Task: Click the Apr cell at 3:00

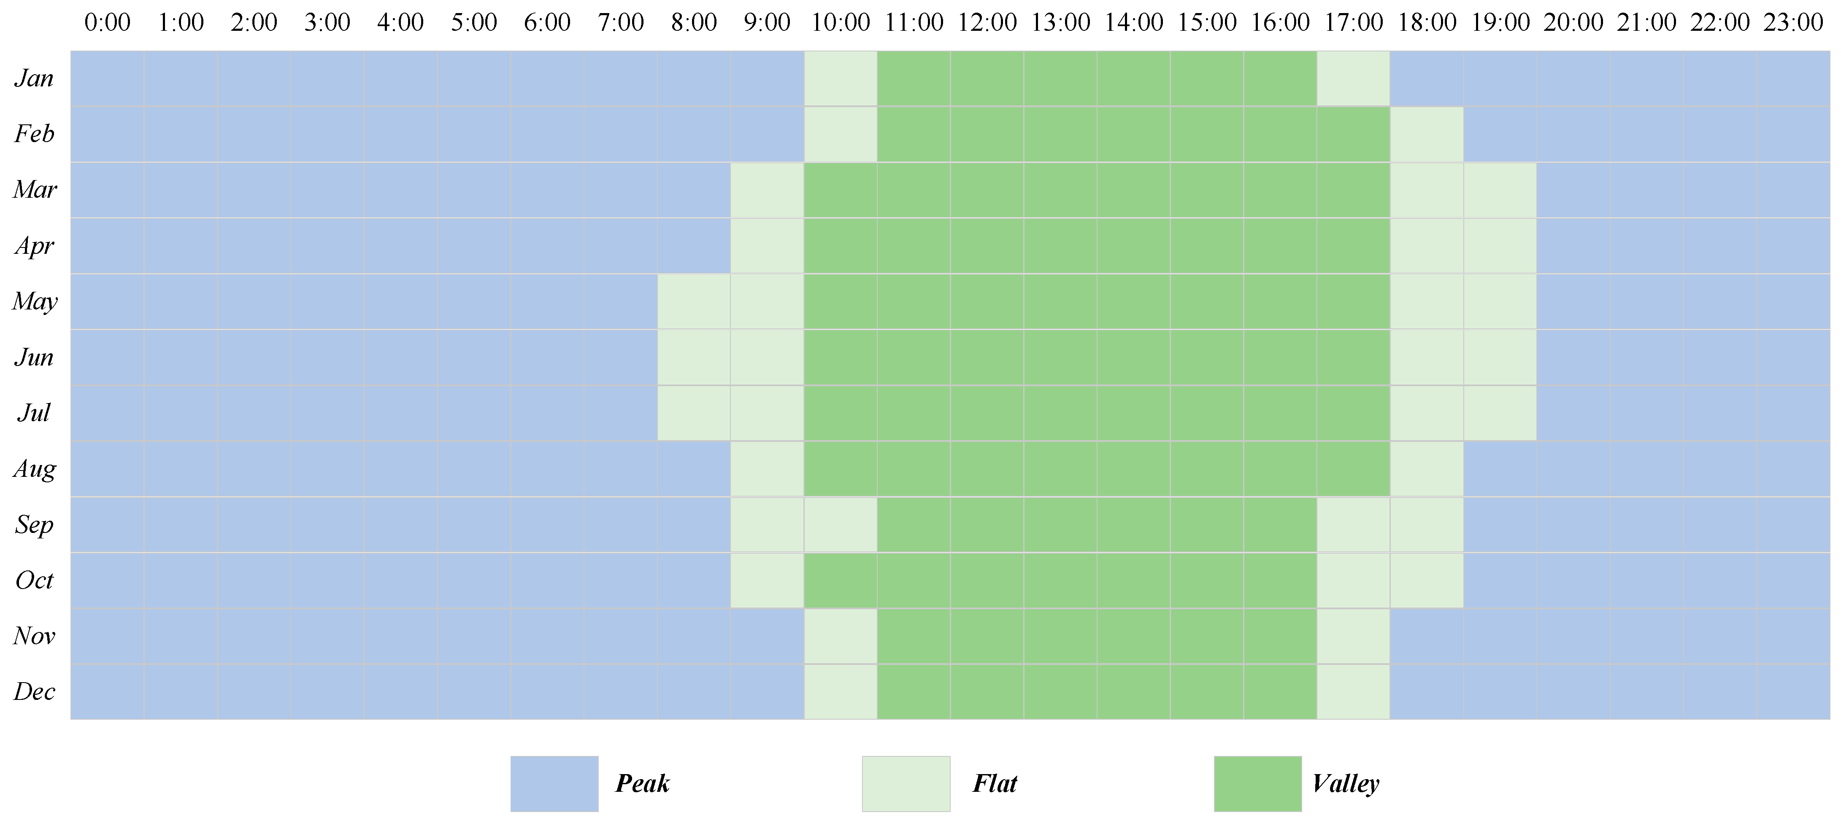Action: [x=327, y=246]
